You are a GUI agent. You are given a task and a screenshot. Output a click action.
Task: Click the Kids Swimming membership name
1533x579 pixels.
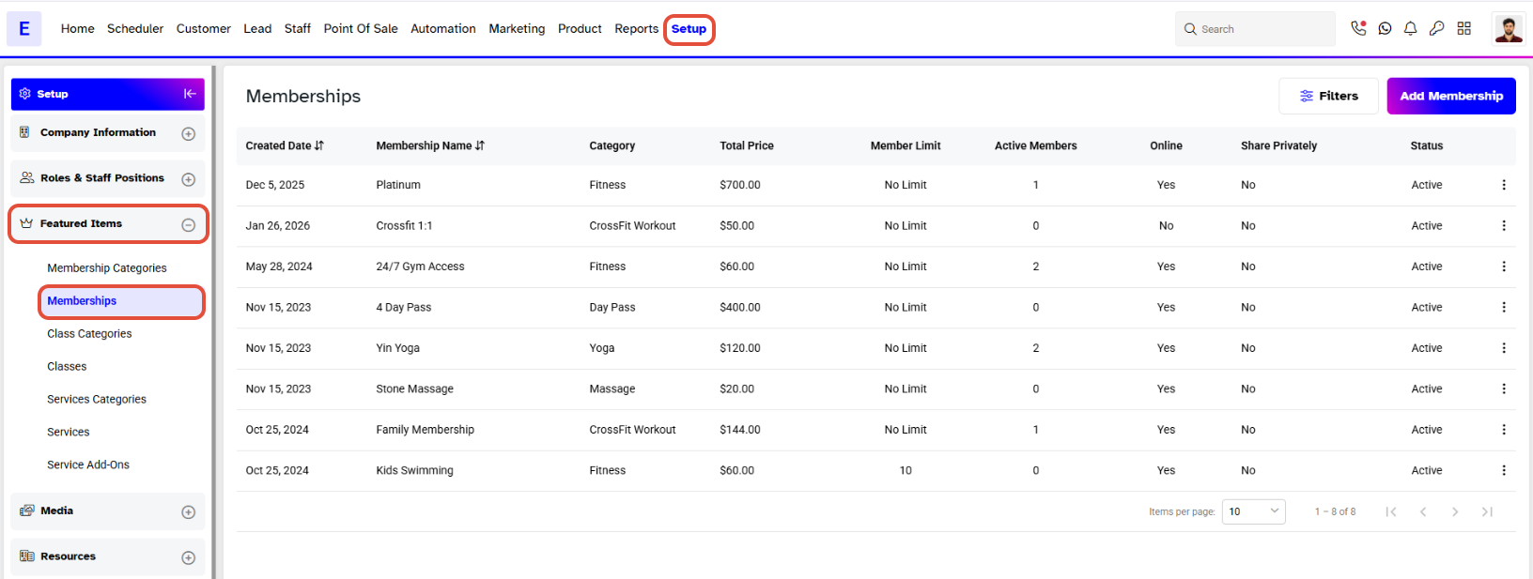click(x=414, y=470)
